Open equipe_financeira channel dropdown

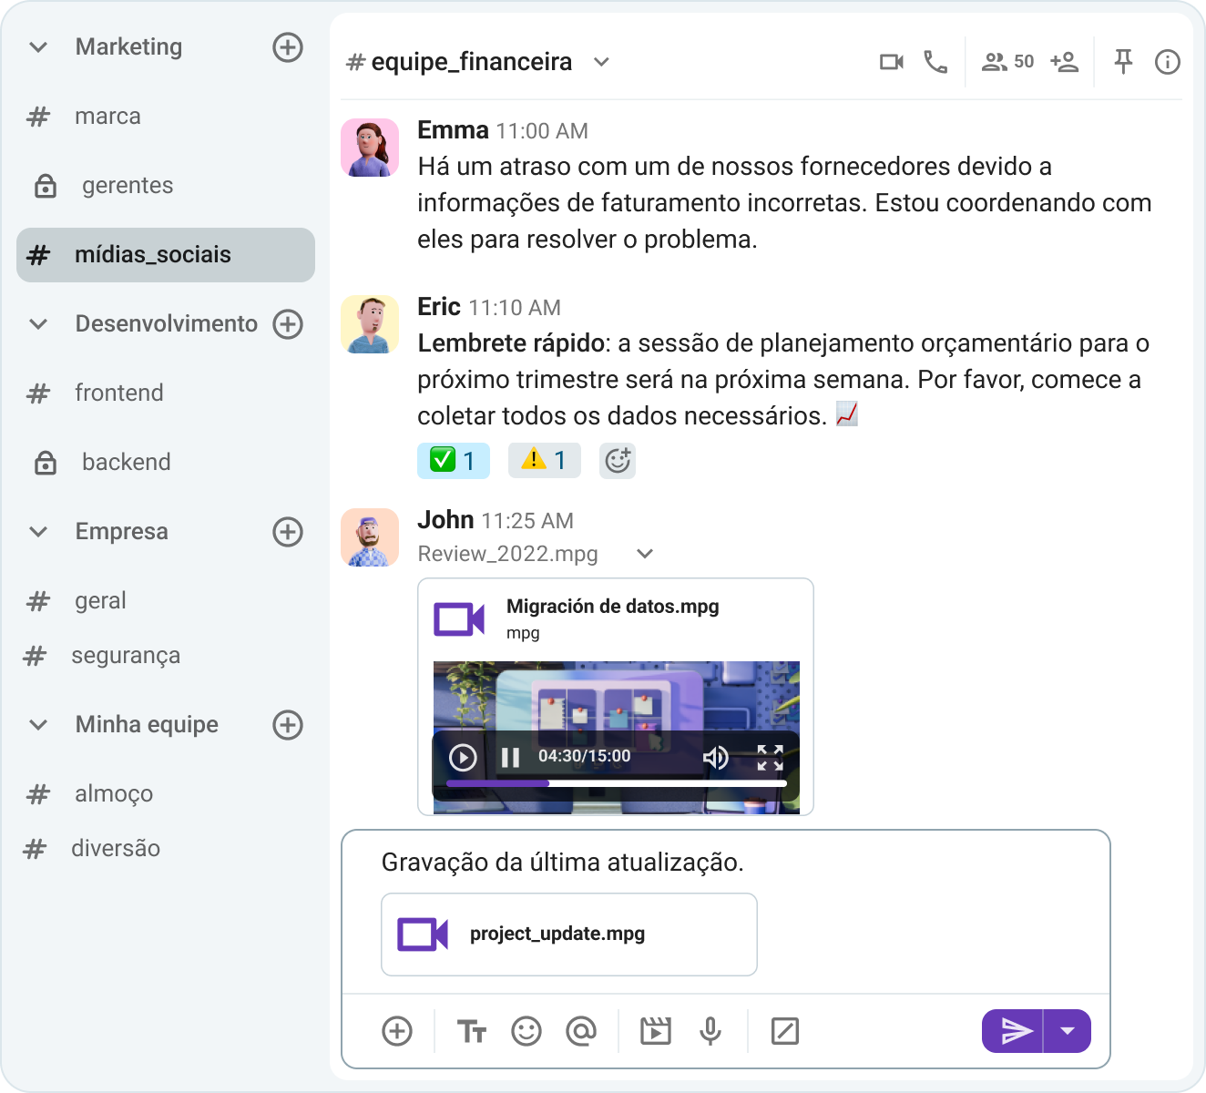601,62
